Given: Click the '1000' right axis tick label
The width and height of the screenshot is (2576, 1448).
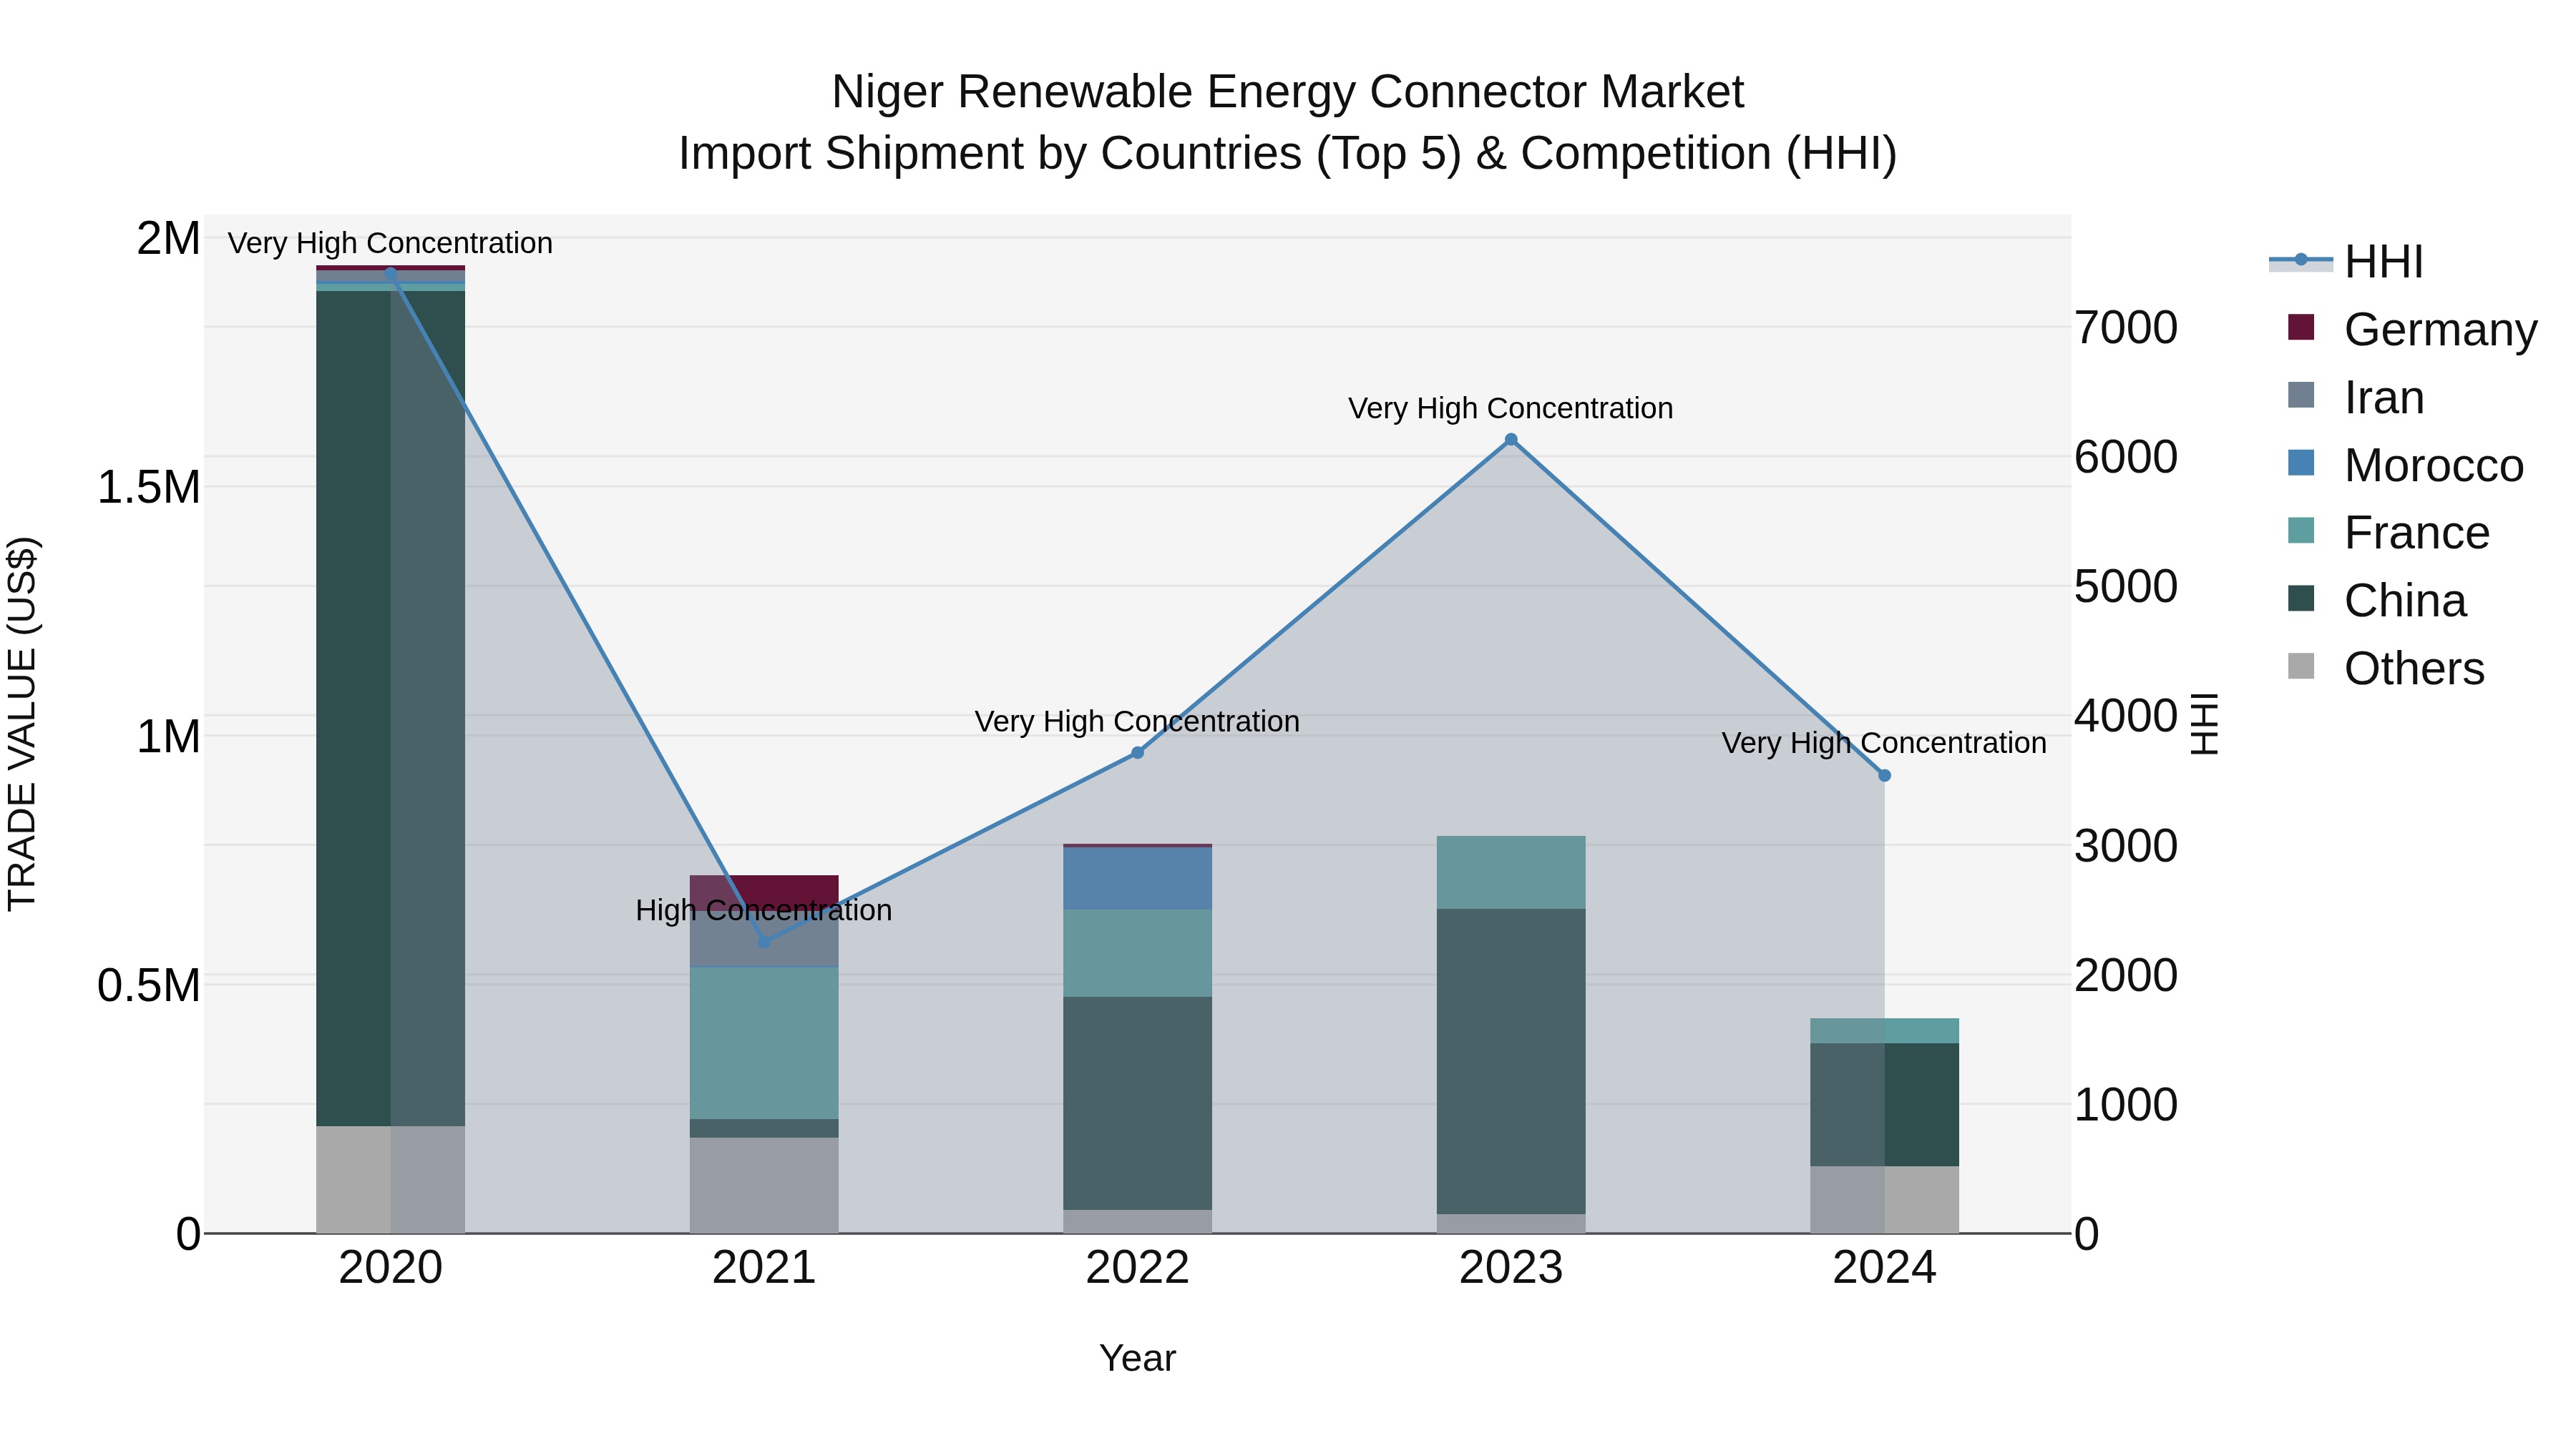Looking at the screenshot, I should [x=2127, y=1104].
